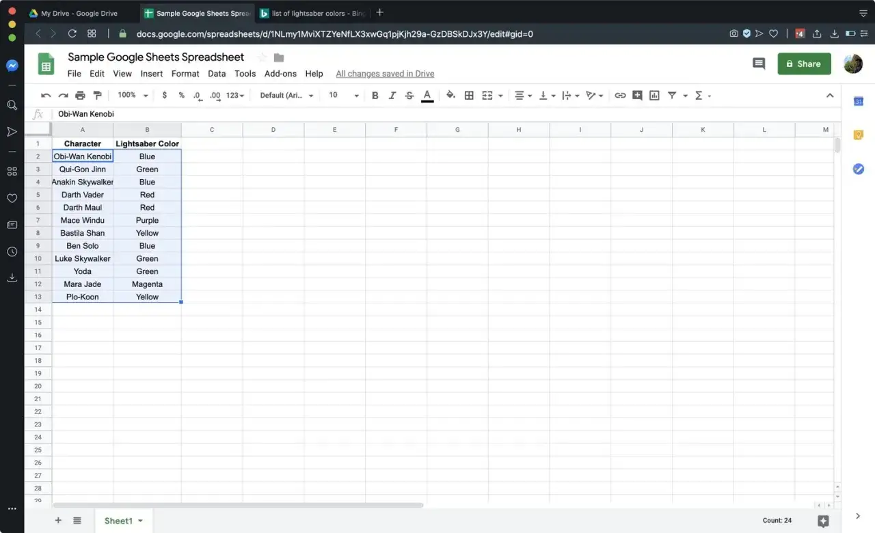Activate the Paint format roller tool

97,96
